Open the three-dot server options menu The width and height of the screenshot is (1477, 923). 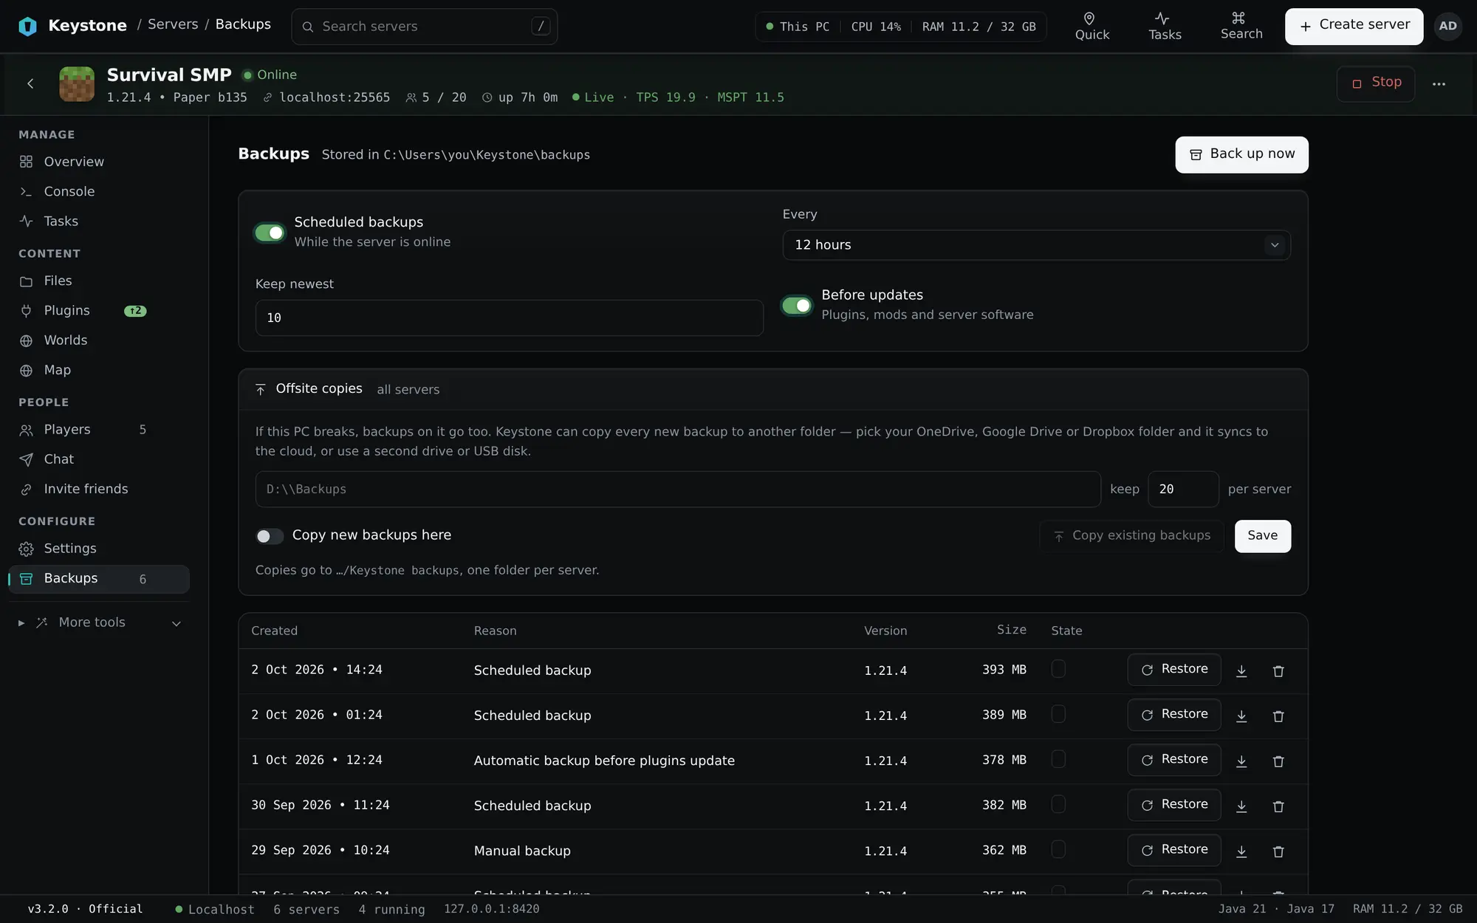pos(1439,83)
